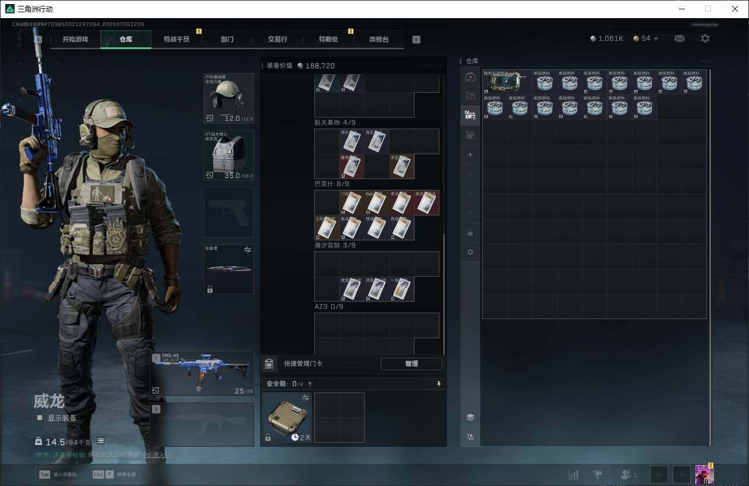The image size is (749, 486).
Task: Open the weight details list icon
Action: (x=100, y=441)
